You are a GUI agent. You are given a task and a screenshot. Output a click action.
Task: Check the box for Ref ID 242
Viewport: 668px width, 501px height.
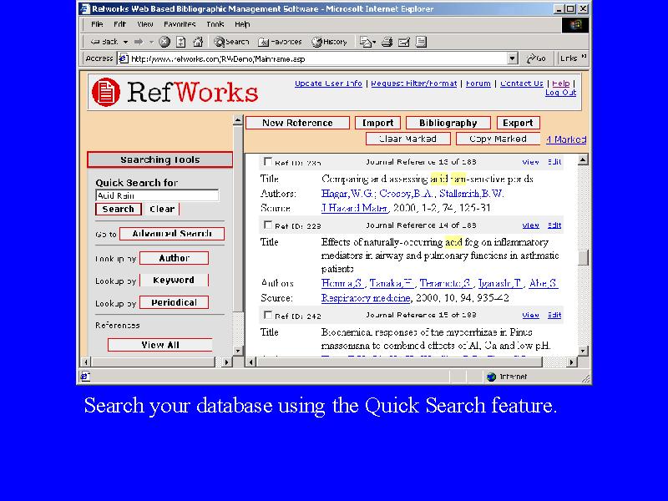(x=268, y=315)
